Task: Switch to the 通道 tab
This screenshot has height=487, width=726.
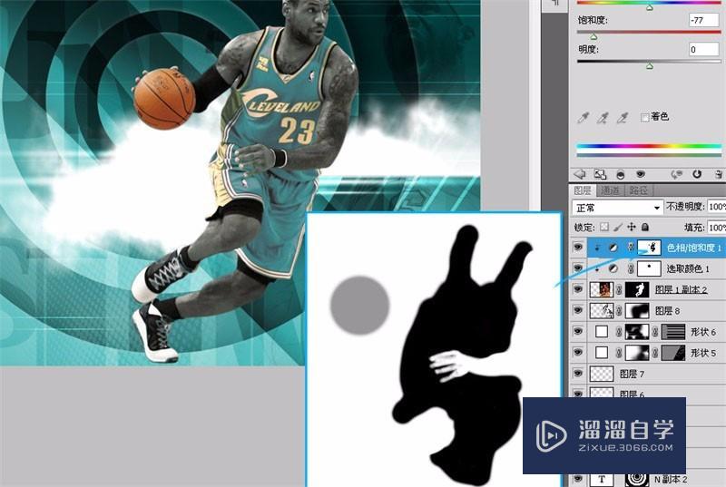Action: (610, 190)
